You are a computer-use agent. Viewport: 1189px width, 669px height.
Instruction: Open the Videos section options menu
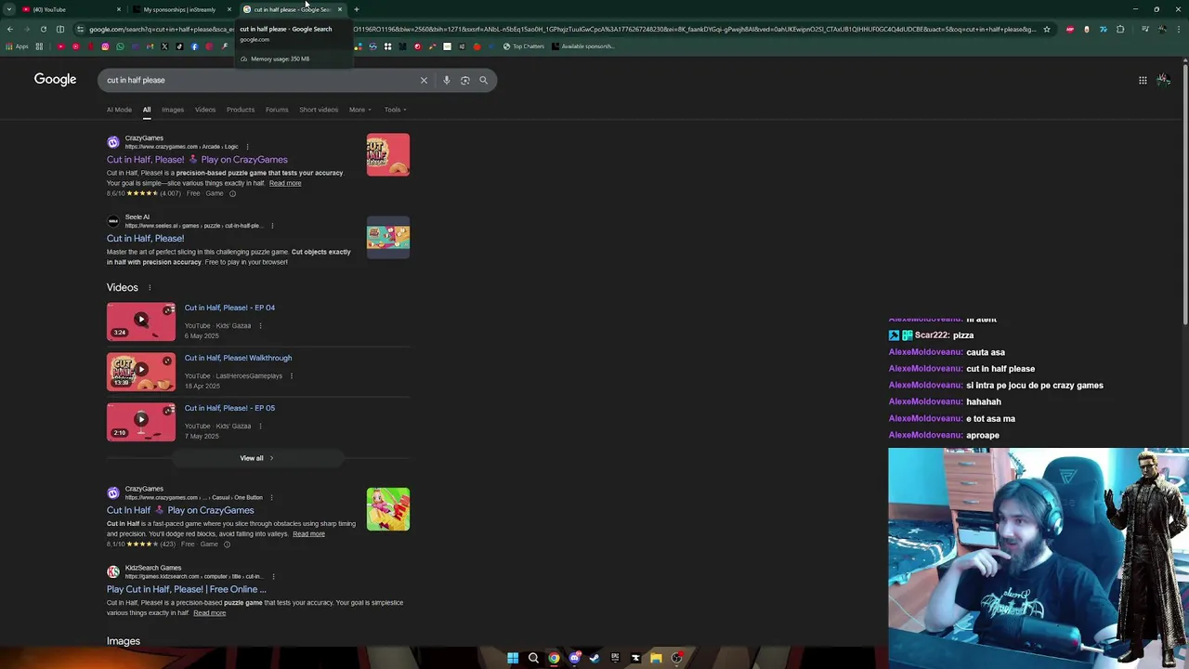149,288
